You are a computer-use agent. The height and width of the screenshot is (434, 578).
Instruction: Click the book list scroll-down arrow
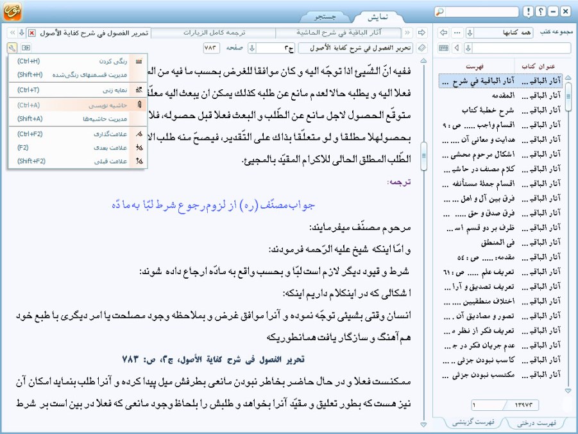pyautogui.click(x=568, y=390)
